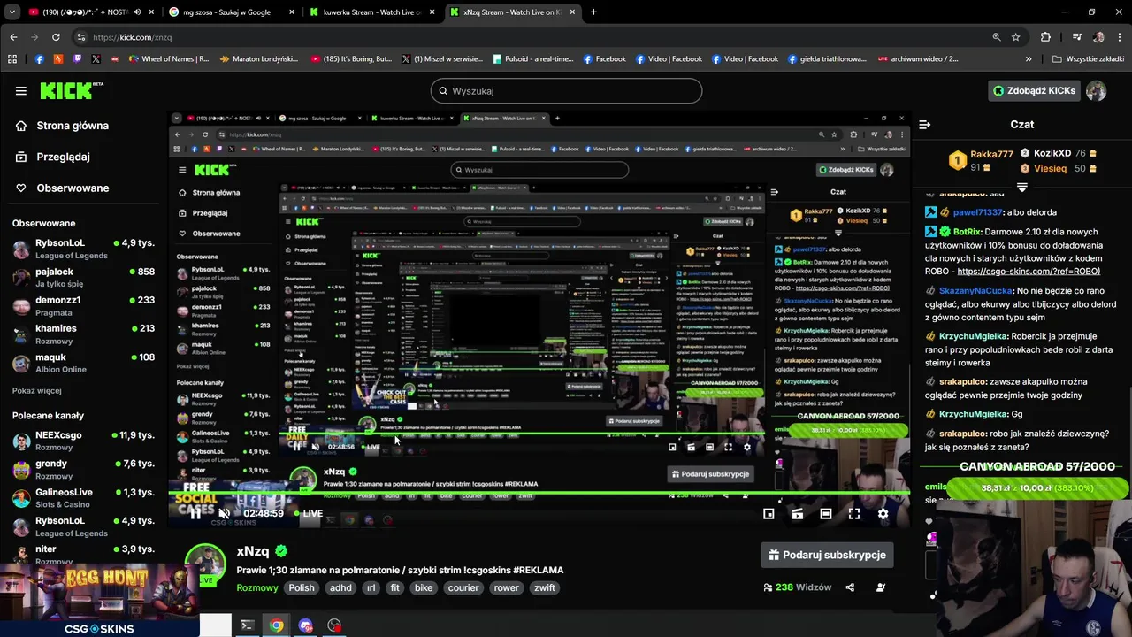Click the courier tag
1132x637 pixels.
(463, 587)
